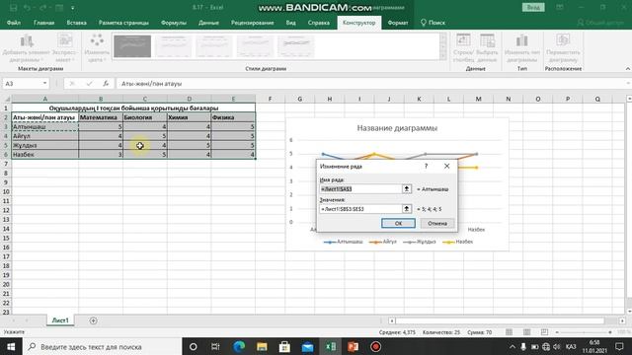Collapse series values range selector

coord(406,208)
